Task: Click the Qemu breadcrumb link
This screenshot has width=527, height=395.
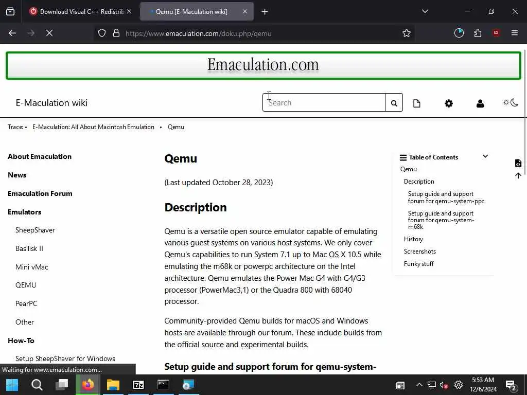Action: [x=176, y=127]
